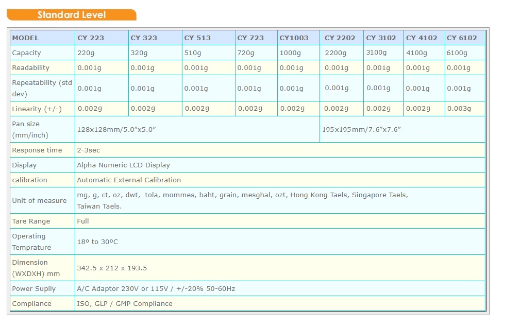Image resolution: width=520 pixels, height=327 pixels.
Task: Click the 0.001g readability under CY 6102
Action: point(459,68)
